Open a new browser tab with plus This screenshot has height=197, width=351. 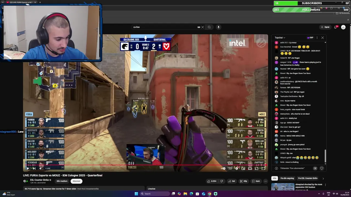click(x=40, y=2)
